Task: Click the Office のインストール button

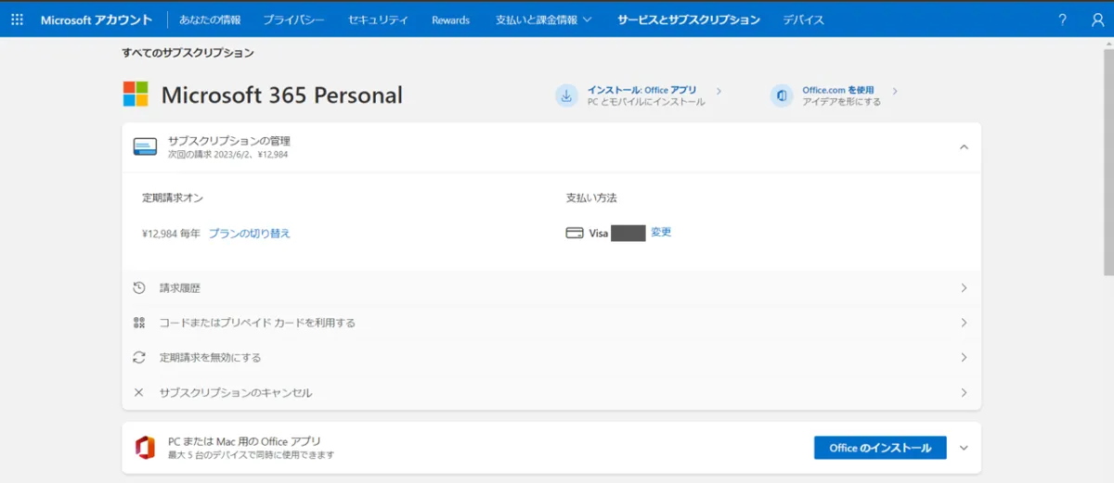Action: coord(879,448)
